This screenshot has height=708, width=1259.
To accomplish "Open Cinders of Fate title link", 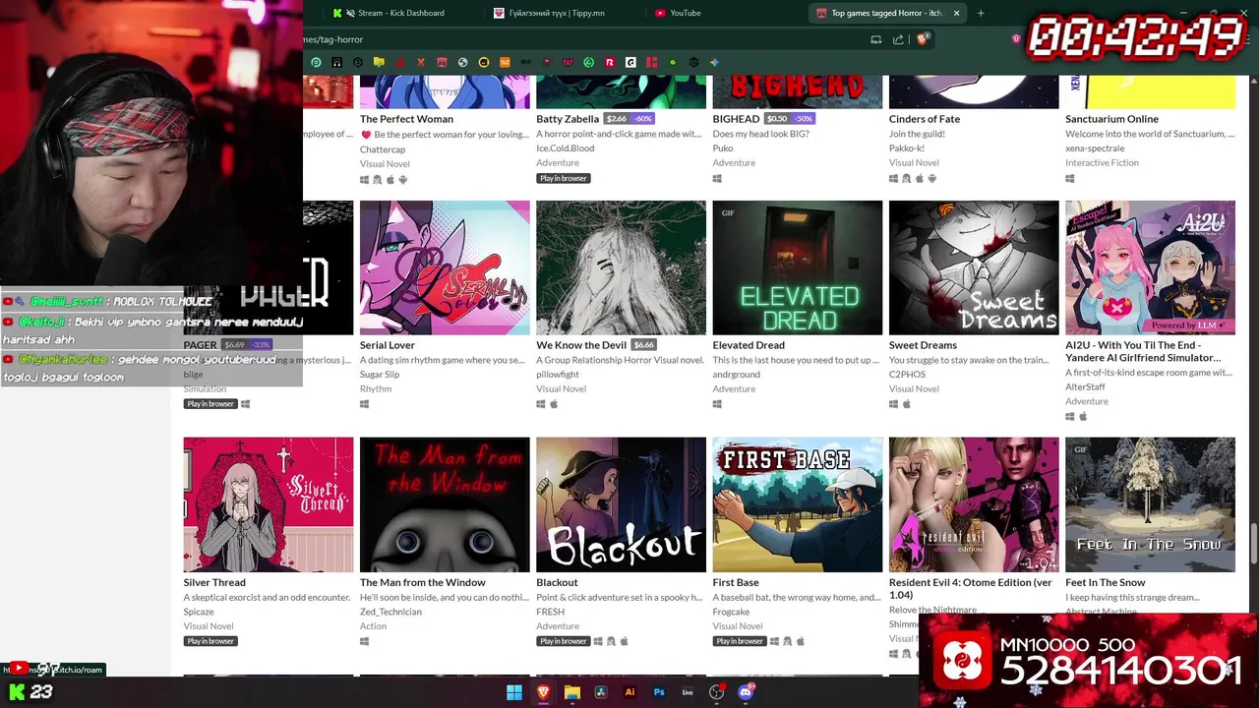I will (925, 119).
